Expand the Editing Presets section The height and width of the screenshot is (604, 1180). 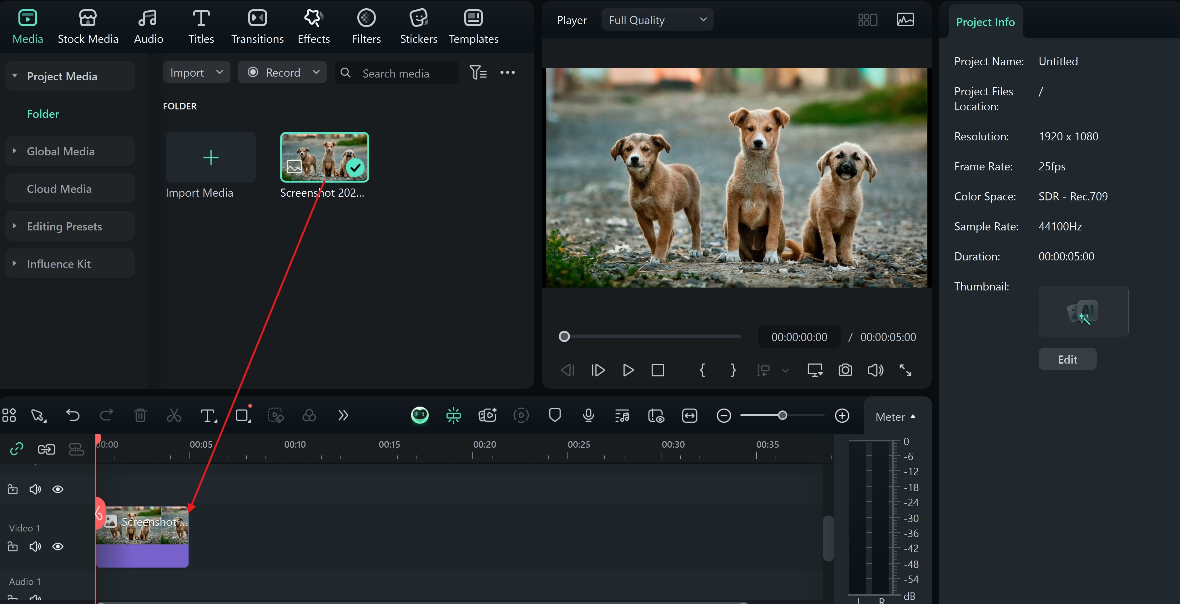pyautogui.click(x=15, y=226)
